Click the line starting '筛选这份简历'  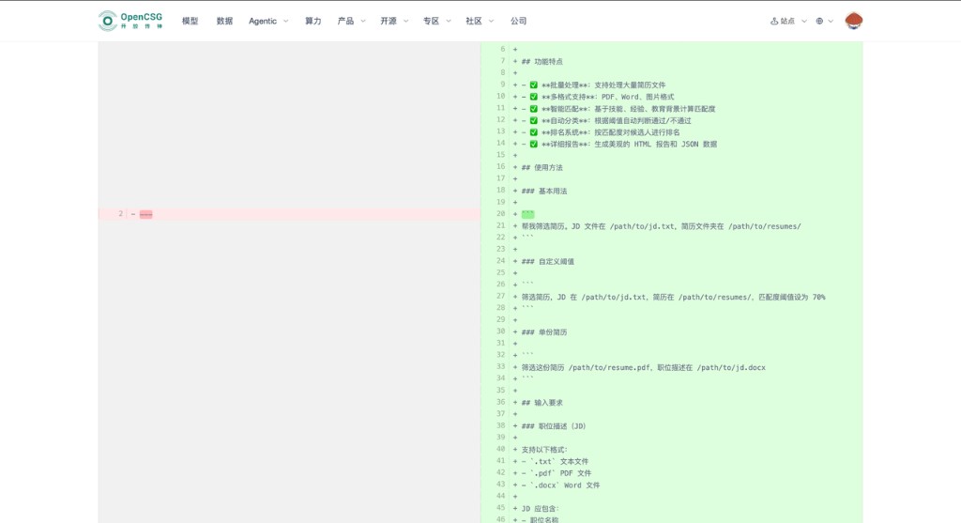(x=644, y=368)
